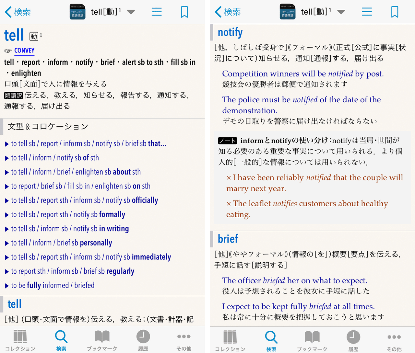Tap translation デモの日取りを警察に届け出なければならない
The image size is (415, 353).
(x=300, y=121)
